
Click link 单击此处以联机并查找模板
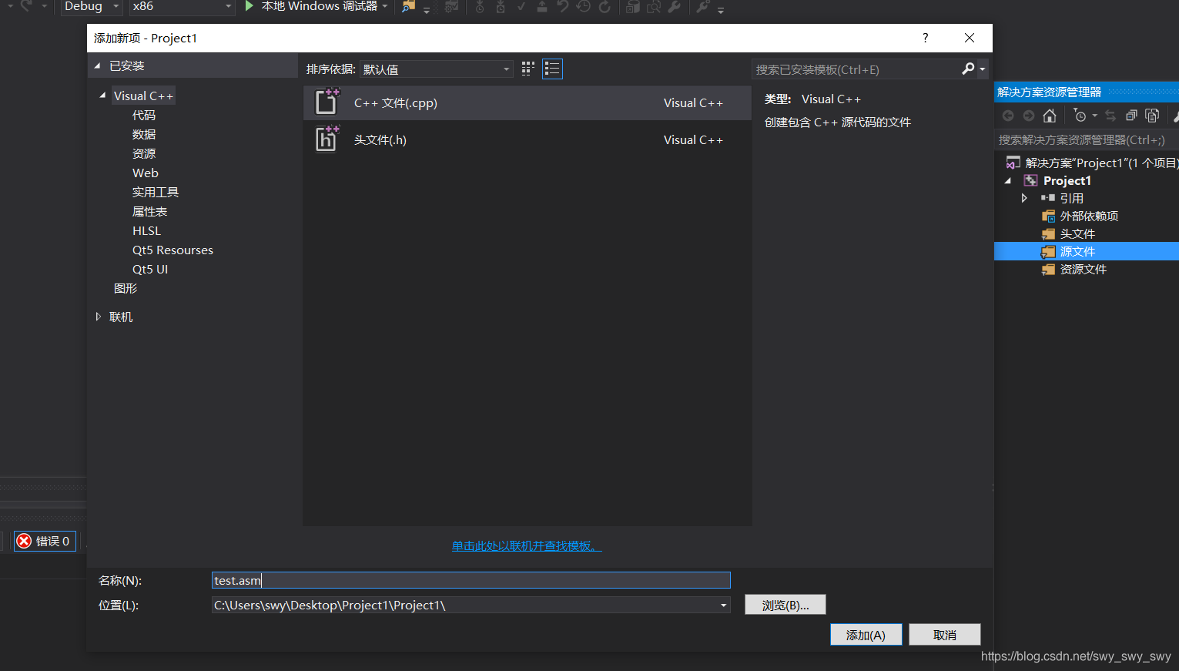pos(527,545)
